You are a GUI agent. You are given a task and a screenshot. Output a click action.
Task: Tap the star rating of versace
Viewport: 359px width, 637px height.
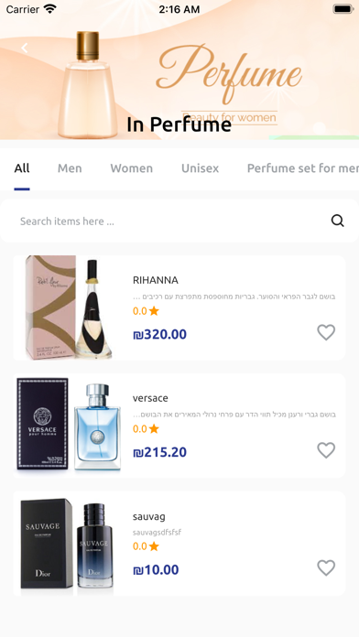[146, 428]
